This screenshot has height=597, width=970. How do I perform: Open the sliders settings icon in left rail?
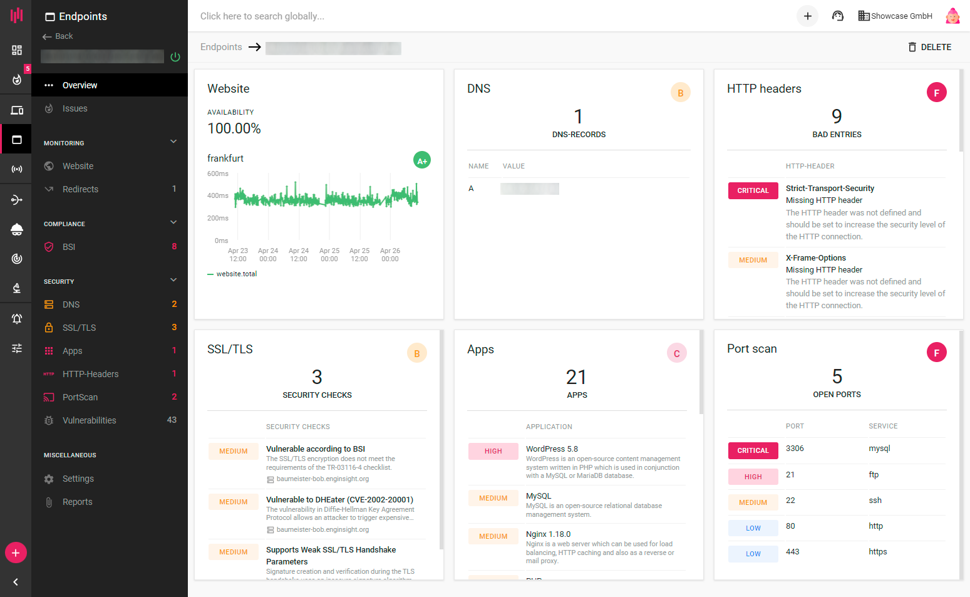click(x=17, y=348)
